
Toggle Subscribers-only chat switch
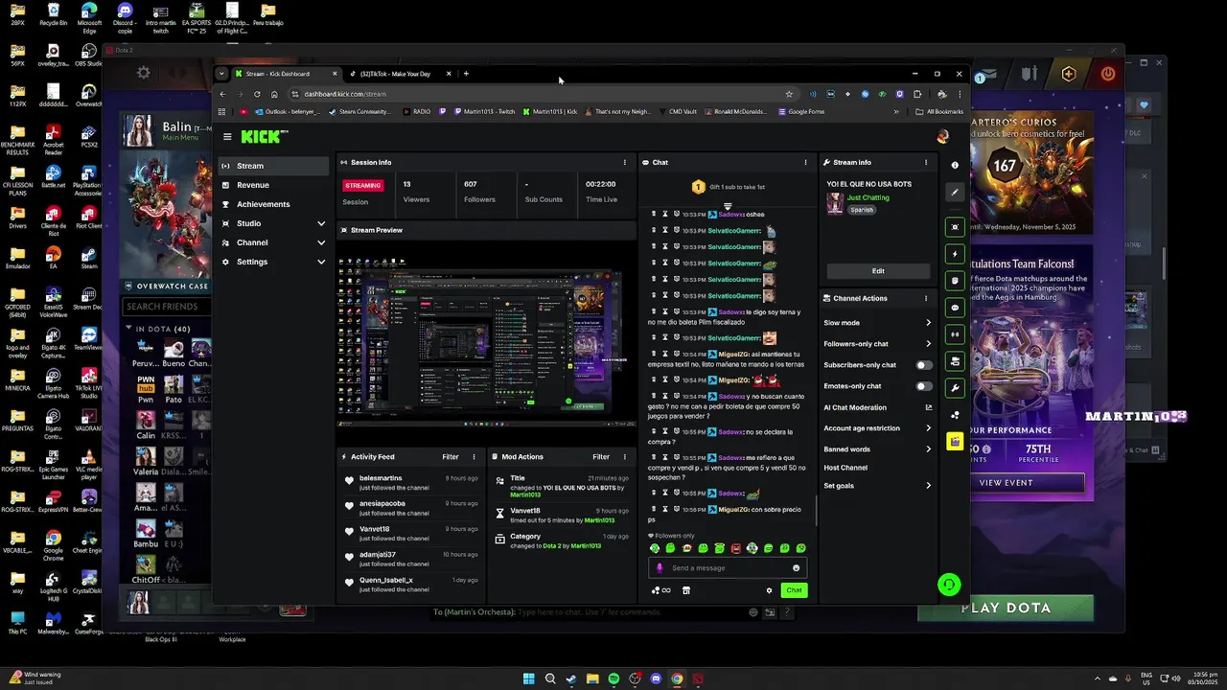pyautogui.click(x=923, y=365)
